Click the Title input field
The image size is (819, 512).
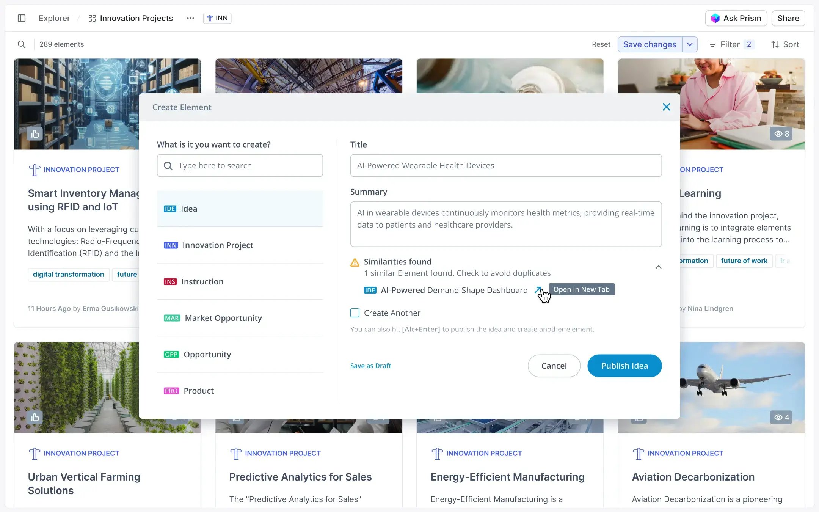pos(506,165)
